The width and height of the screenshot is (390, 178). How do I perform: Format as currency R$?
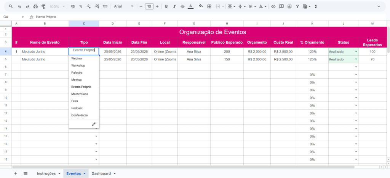tap(73, 6)
